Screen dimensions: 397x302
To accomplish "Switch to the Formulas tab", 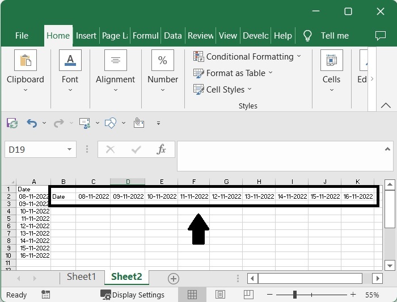I will coord(146,36).
